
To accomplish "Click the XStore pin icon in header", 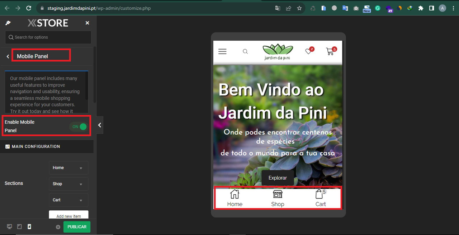I will [x=8, y=23].
